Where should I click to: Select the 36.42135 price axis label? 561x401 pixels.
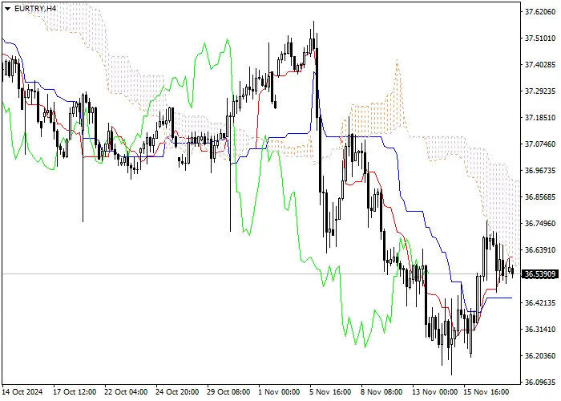click(x=540, y=303)
